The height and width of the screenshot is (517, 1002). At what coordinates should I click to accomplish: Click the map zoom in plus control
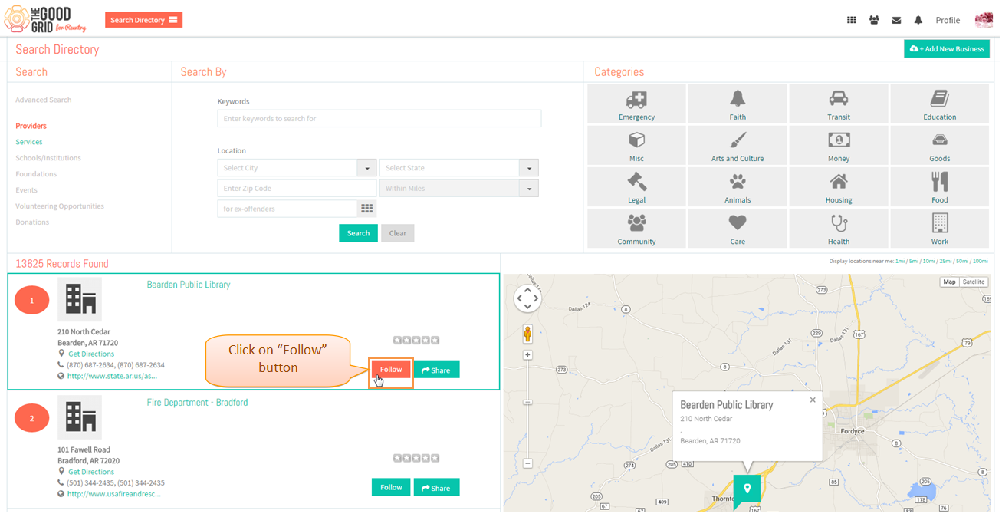[527, 355]
